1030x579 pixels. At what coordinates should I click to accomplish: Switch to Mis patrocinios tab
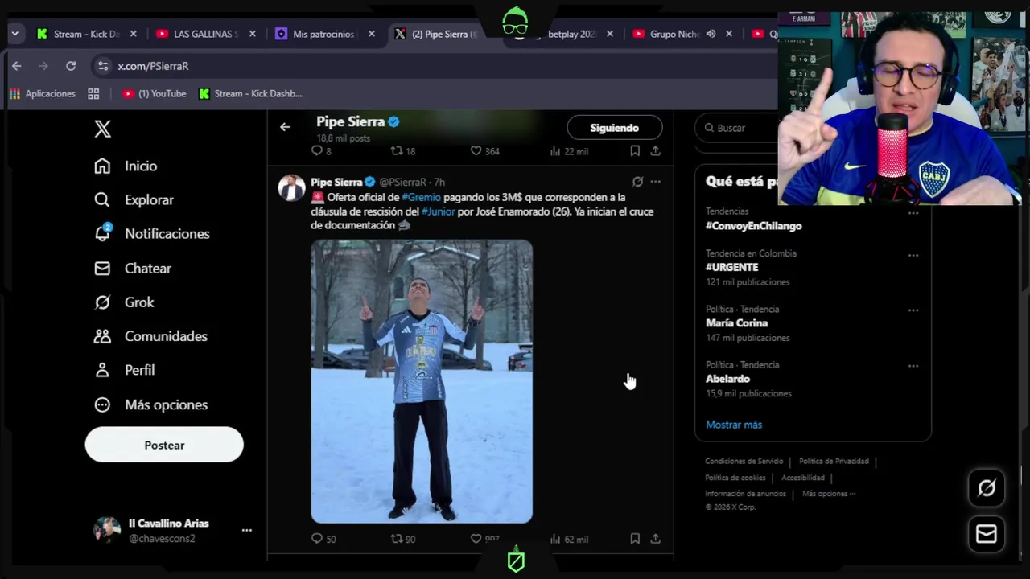pos(323,34)
